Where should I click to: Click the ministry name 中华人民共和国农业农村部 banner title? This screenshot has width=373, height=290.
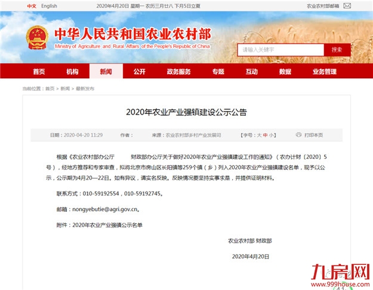tap(132, 34)
